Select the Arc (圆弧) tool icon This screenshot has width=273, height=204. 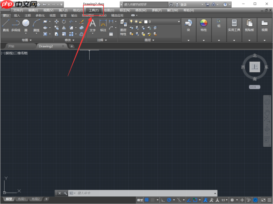coord(36,23)
